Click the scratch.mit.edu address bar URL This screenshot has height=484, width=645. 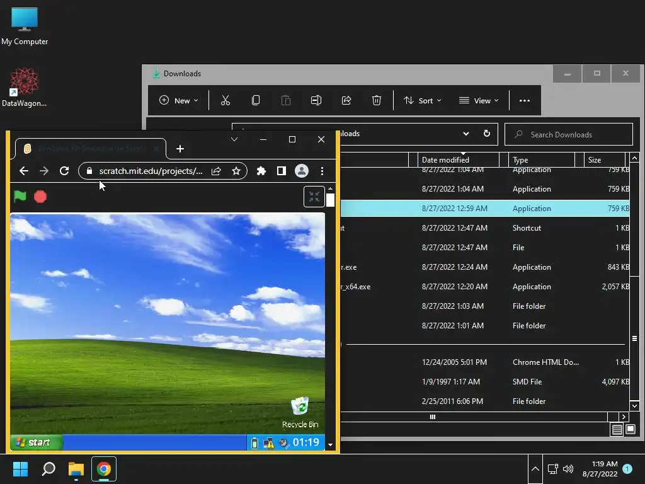click(151, 171)
